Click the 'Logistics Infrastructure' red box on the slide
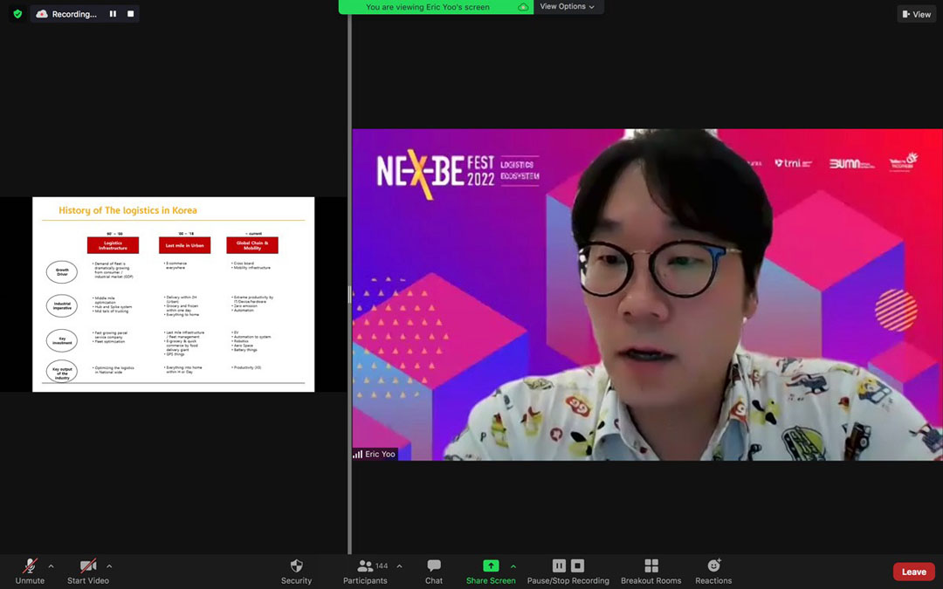The image size is (943, 589). [113, 245]
